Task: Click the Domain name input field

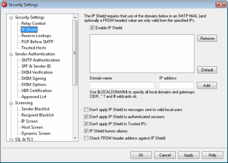Action: [122, 85]
